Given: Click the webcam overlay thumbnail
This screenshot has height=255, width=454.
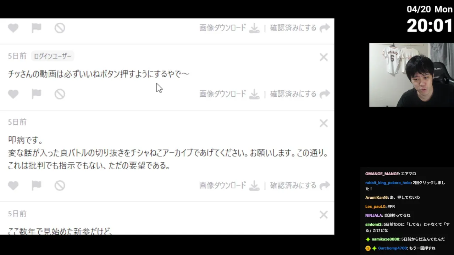Looking at the screenshot, I should click(411, 75).
